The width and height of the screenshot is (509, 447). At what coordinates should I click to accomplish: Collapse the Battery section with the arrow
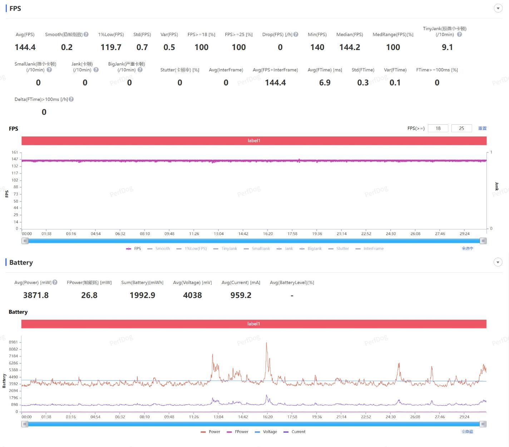(x=498, y=263)
